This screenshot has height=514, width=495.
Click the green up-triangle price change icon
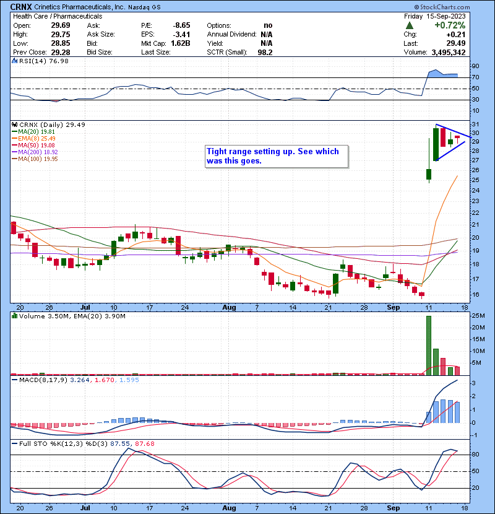(x=409, y=25)
